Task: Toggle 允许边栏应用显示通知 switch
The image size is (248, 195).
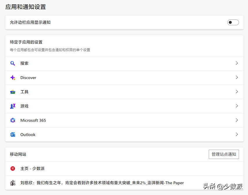Action: 233,22
